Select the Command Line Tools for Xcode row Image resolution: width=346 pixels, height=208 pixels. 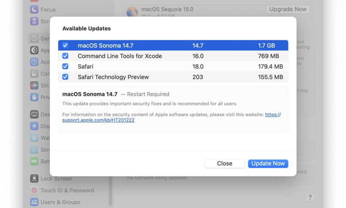click(x=173, y=56)
